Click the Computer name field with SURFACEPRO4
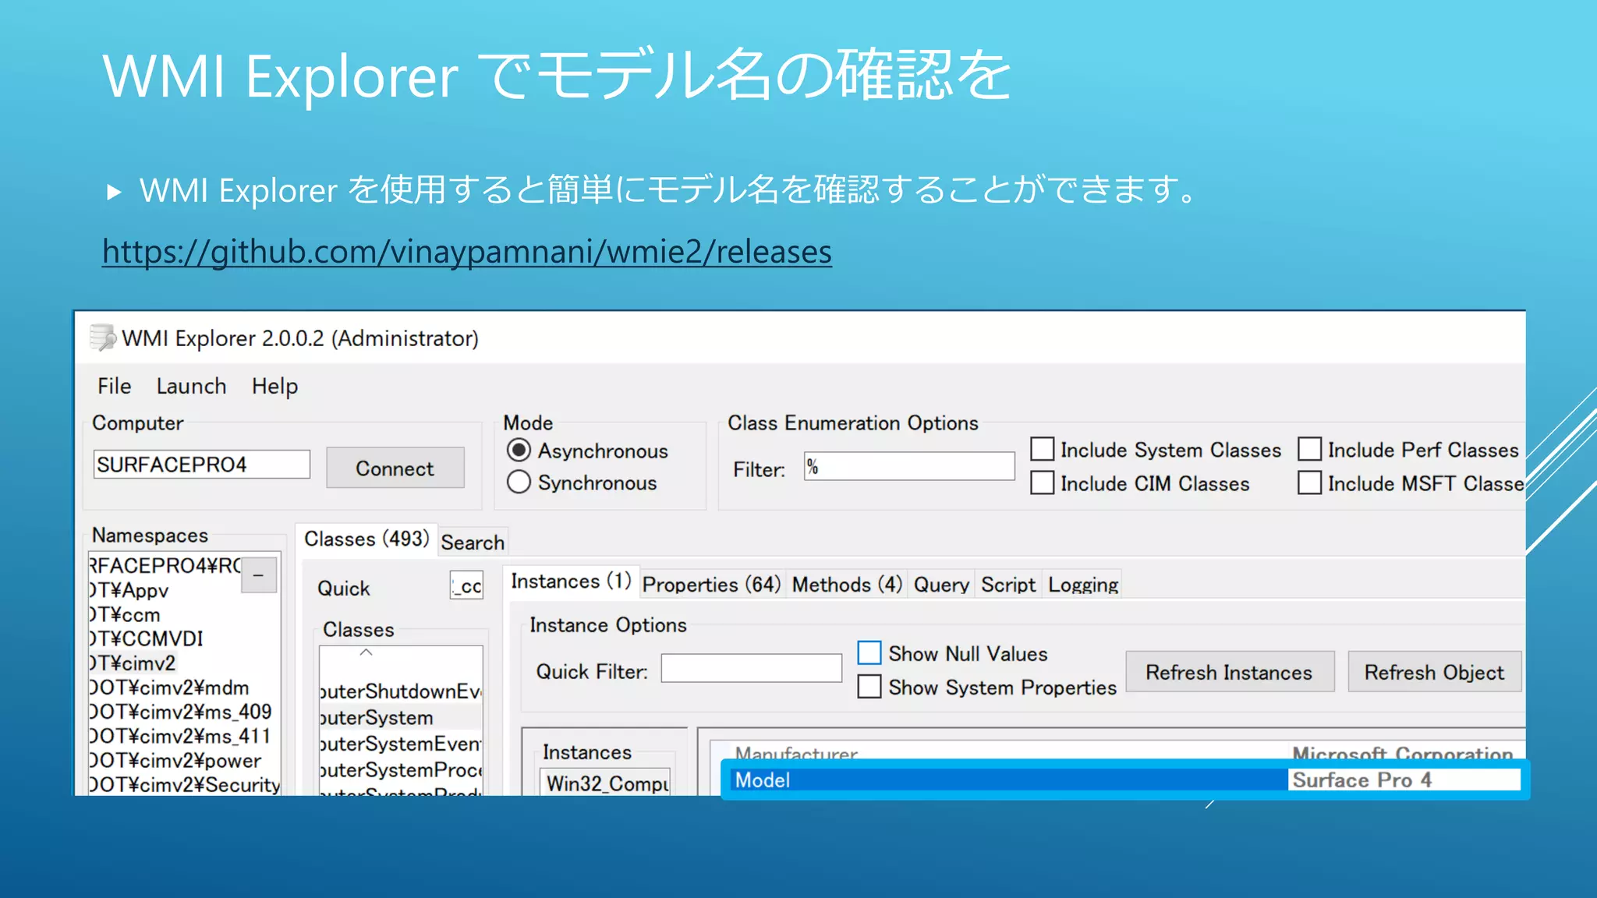This screenshot has width=1597, height=898. point(201,465)
